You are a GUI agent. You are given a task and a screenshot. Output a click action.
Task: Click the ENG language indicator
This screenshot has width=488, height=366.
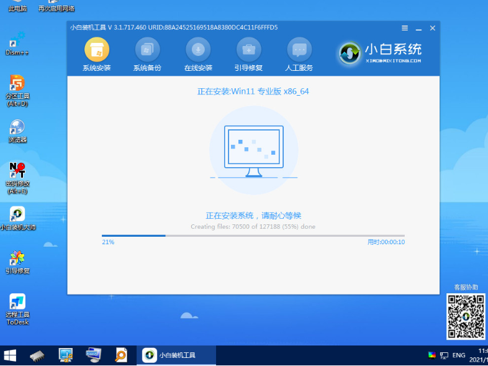coord(458,355)
